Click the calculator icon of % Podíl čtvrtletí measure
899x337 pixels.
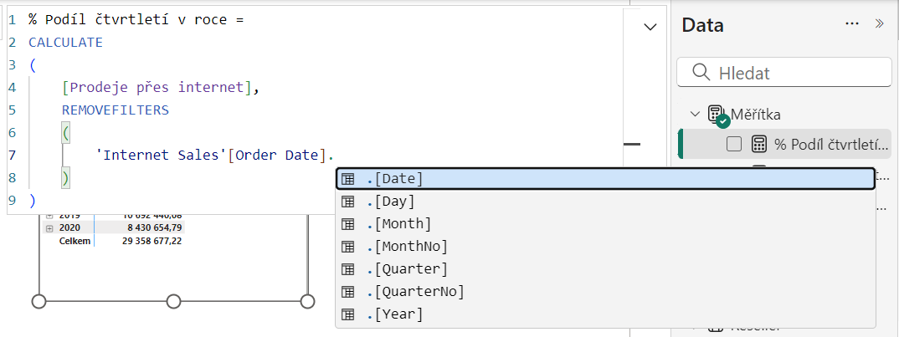click(x=759, y=144)
